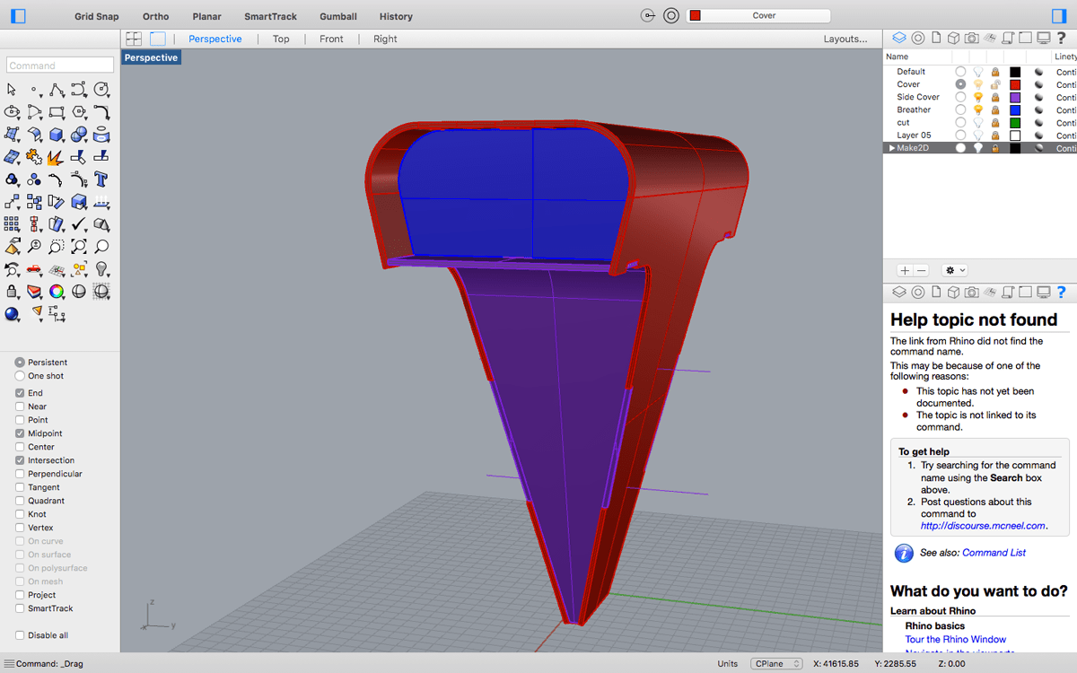Open the Named Views camera icon
1077x673 pixels.
971,38
